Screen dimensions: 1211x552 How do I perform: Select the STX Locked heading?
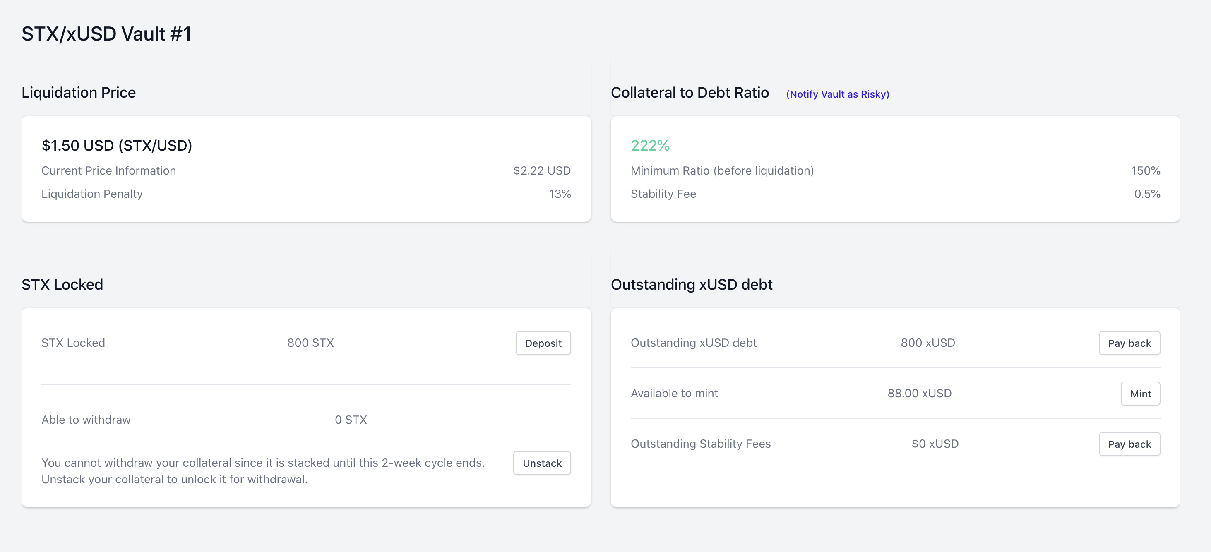(x=62, y=284)
